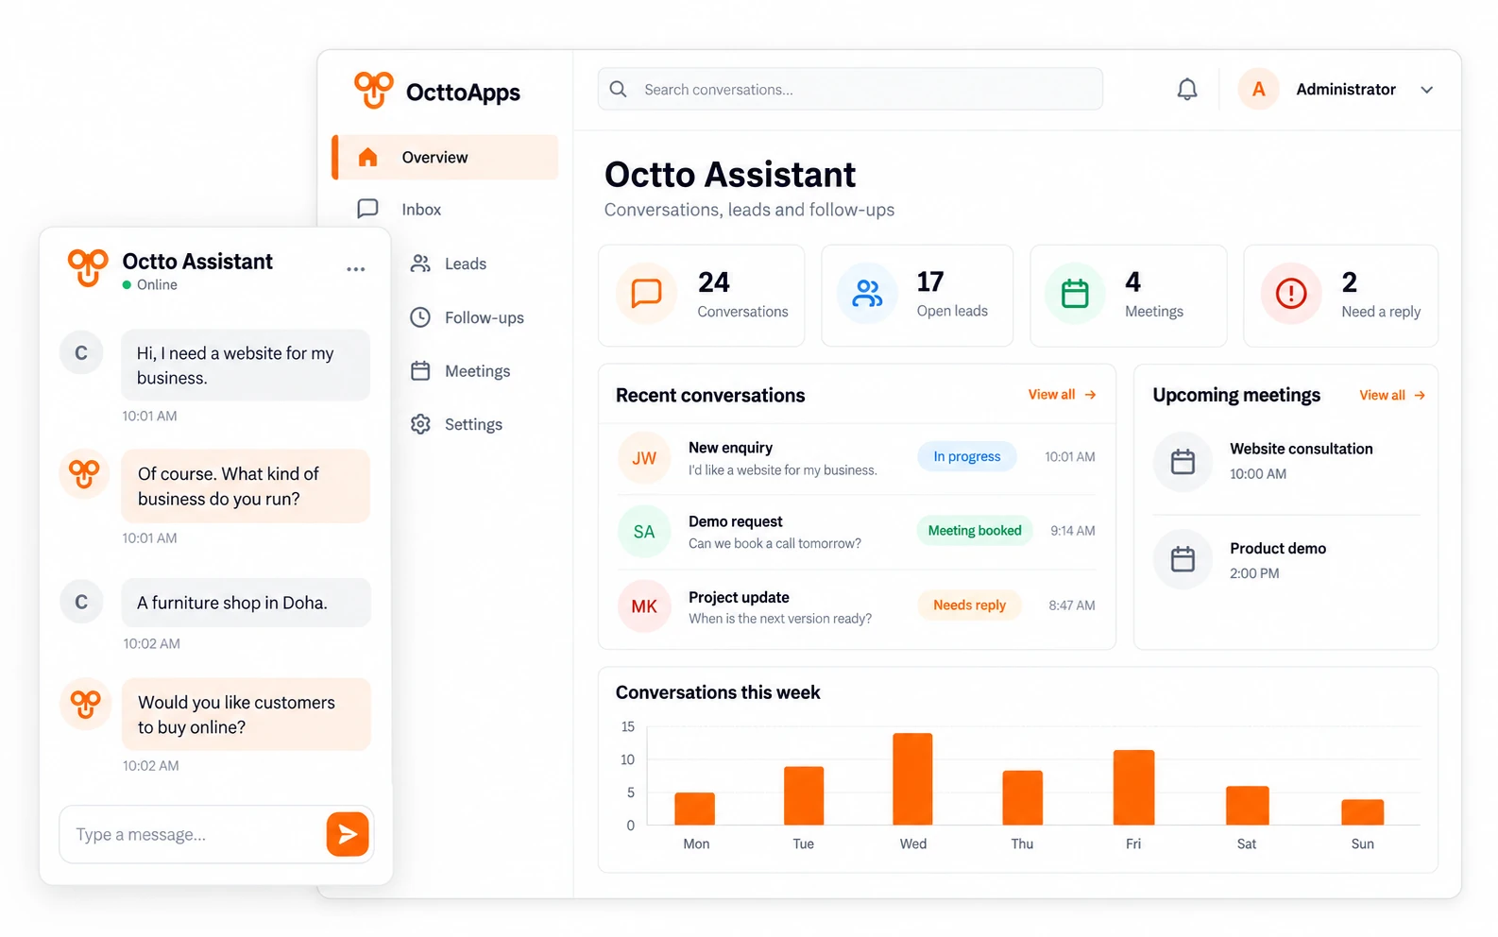
Task: Select the Friday bar in the chart
Action: [1133, 788]
